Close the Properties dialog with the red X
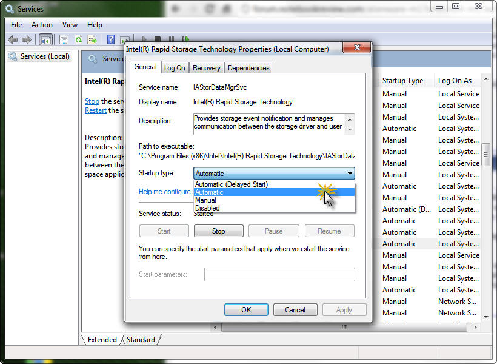Viewport: 497px width, 364px height. [357, 47]
